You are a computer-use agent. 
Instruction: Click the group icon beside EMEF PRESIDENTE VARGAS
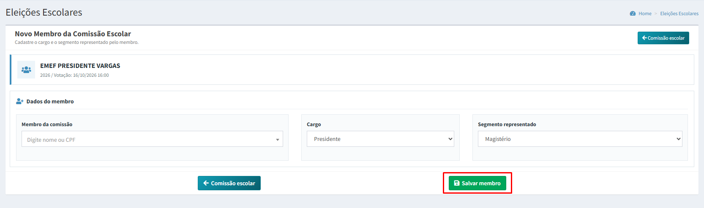click(26, 70)
